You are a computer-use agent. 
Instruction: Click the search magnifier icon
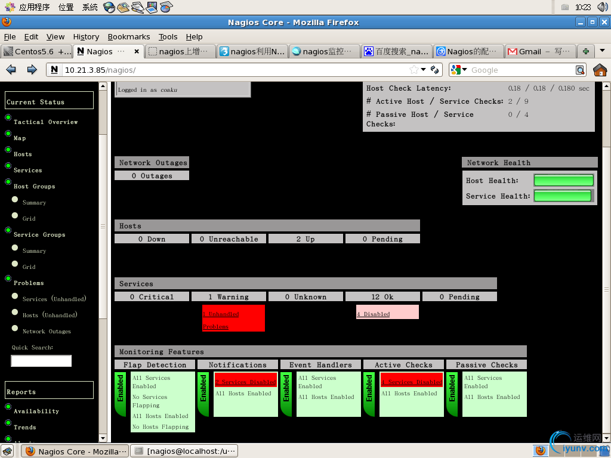580,70
